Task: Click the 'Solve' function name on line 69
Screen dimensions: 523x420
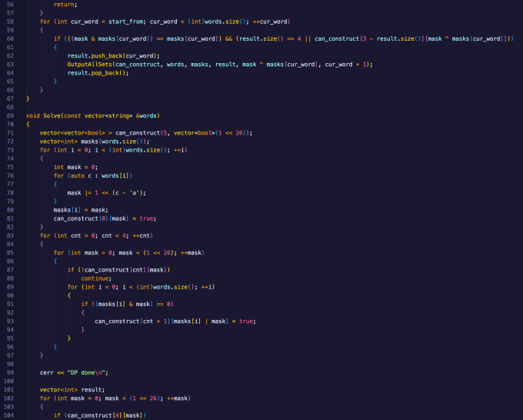Action: pos(52,115)
